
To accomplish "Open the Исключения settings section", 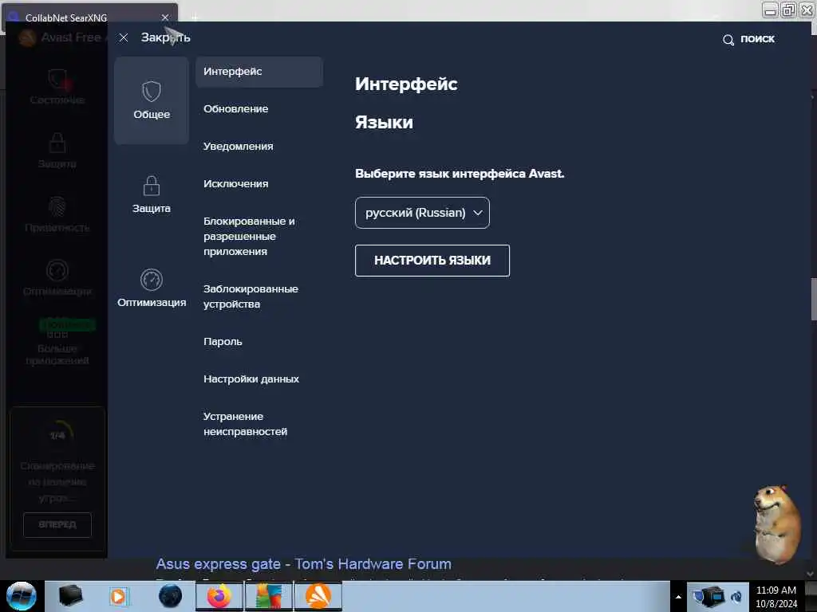I will [x=236, y=184].
